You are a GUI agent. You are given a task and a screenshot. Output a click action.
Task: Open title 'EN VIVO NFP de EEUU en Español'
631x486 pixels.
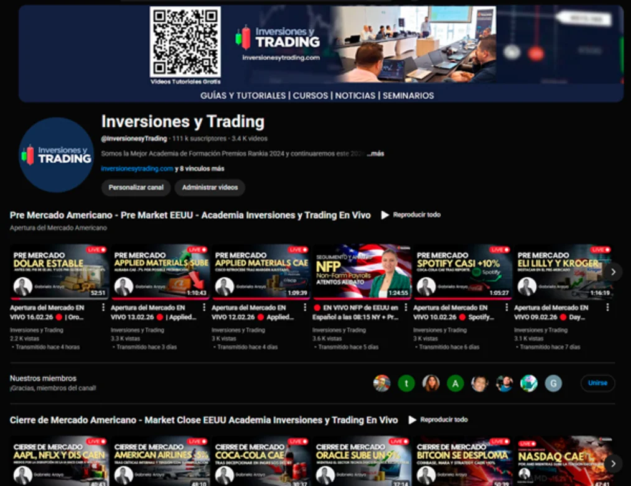click(356, 313)
